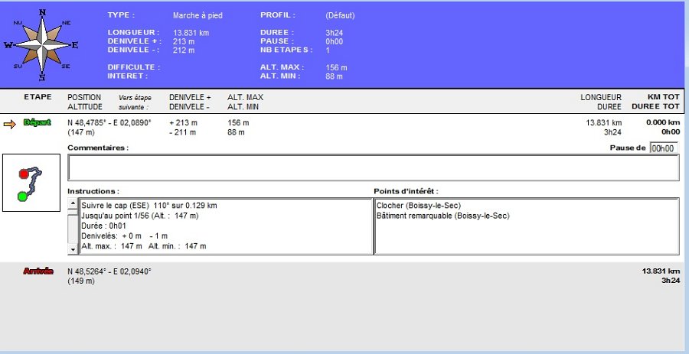This screenshot has width=689, height=354.
Task: Select the green Départ stage label
Action: pyautogui.click(x=37, y=122)
